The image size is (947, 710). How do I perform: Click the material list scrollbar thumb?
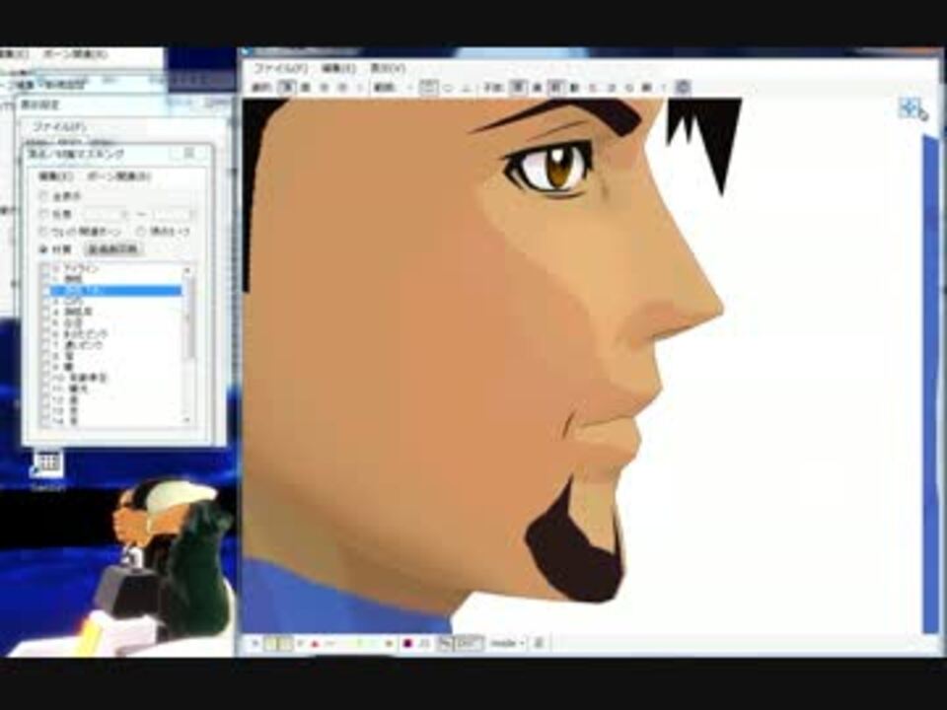(188, 319)
